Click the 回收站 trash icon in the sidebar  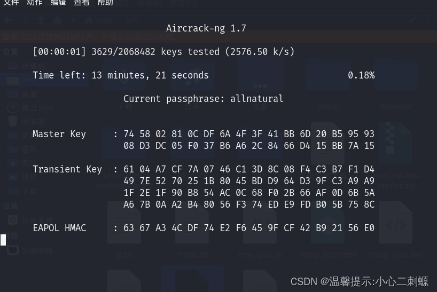coord(13,121)
